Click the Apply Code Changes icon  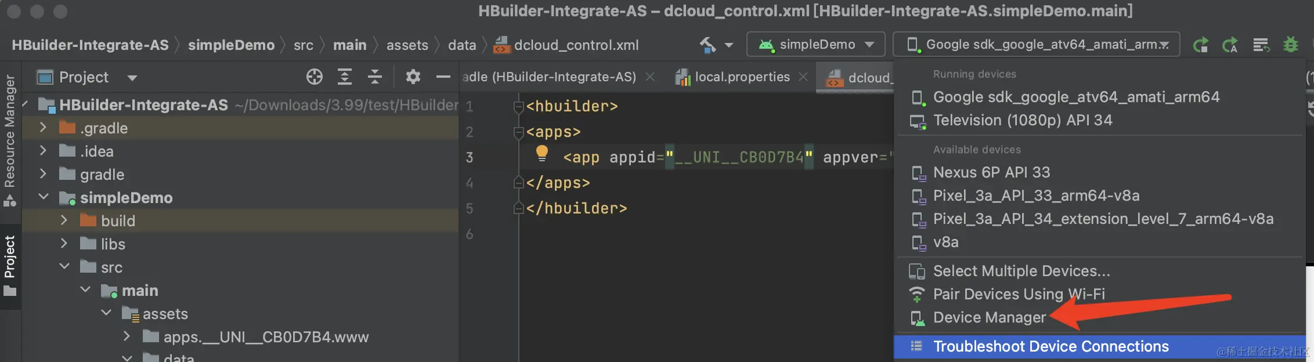click(1230, 45)
